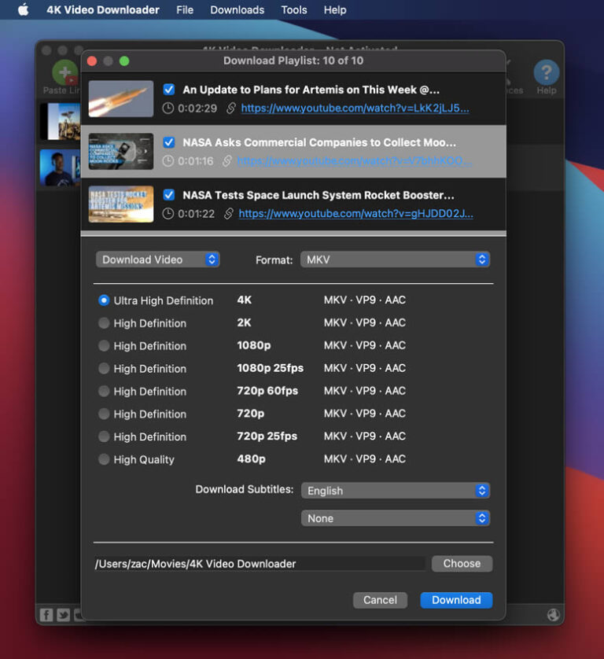Open the Facebook icon in the footer
The width and height of the screenshot is (604, 659).
pyautogui.click(x=47, y=614)
